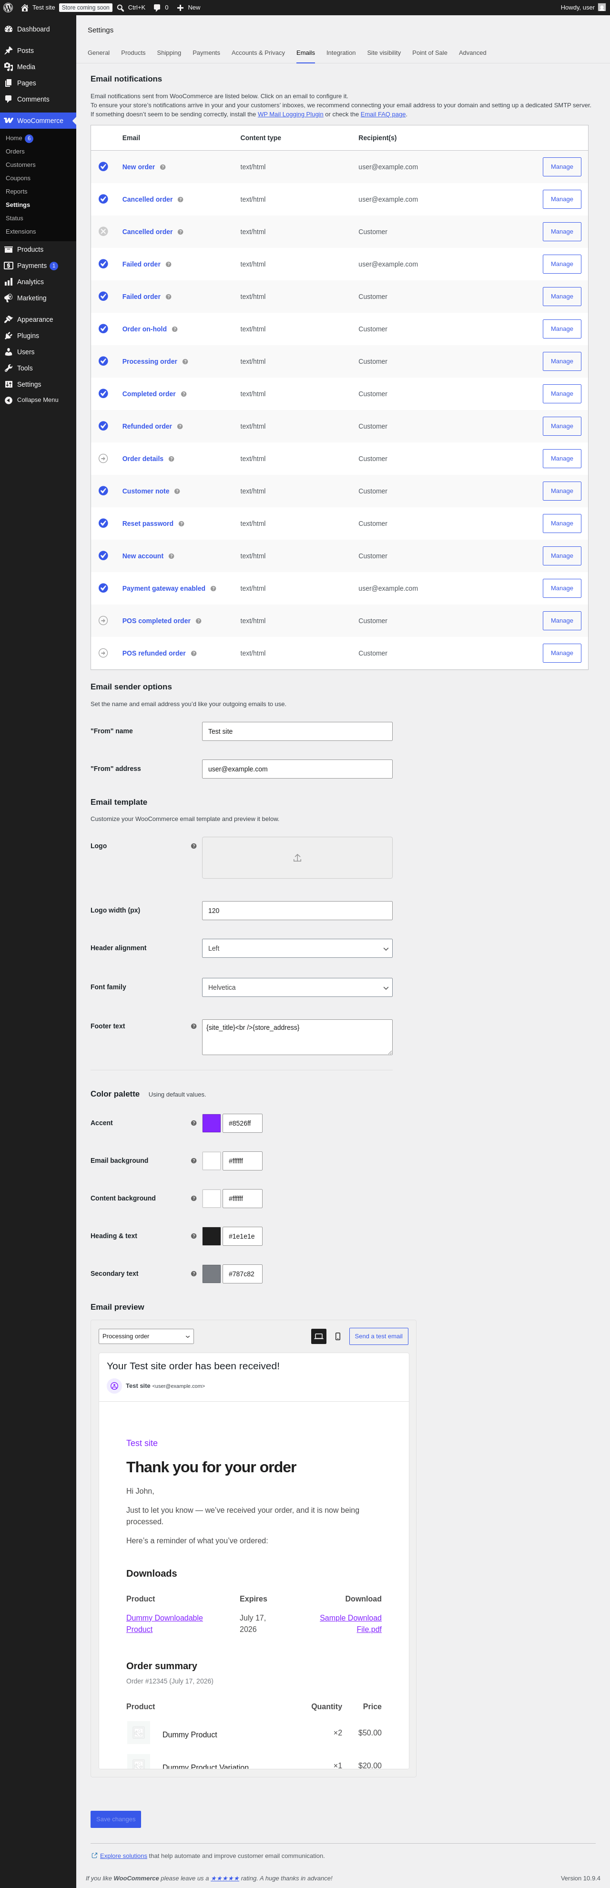Image resolution: width=610 pixels, height=1888 pixels.
Task: Click Manage for the Reset password email
Action: click(x=562, y=523)
